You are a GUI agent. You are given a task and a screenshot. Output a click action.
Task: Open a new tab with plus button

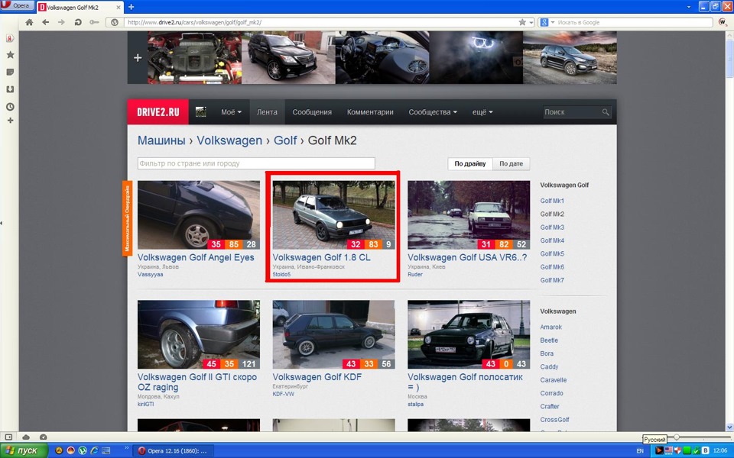pos(131,7)
